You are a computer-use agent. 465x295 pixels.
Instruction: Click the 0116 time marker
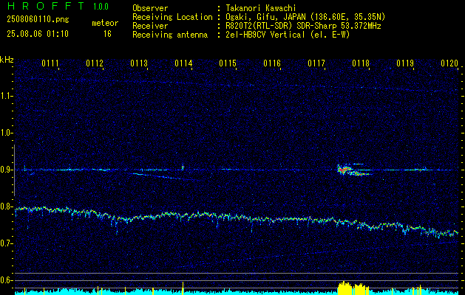pos(272,63)
